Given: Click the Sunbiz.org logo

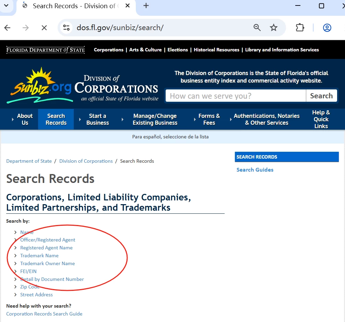Looking at the screenshot, I should click(39, 85).
